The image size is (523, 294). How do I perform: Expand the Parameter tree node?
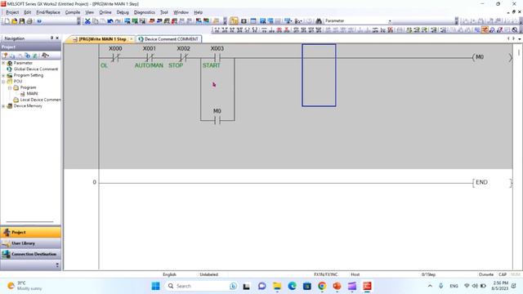pyautogui.click(x=3, y=63)
